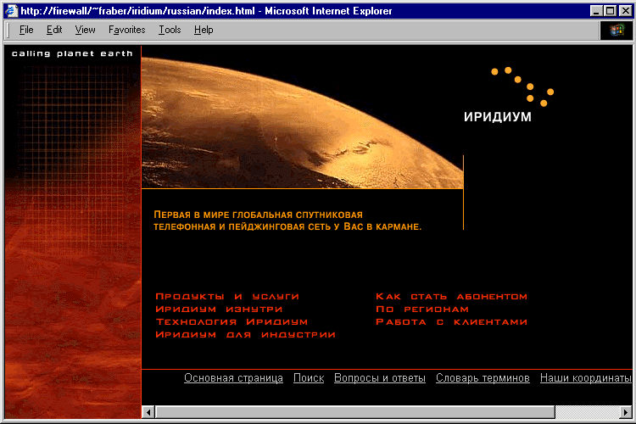Go to Основная страница link

pos(234,378)
